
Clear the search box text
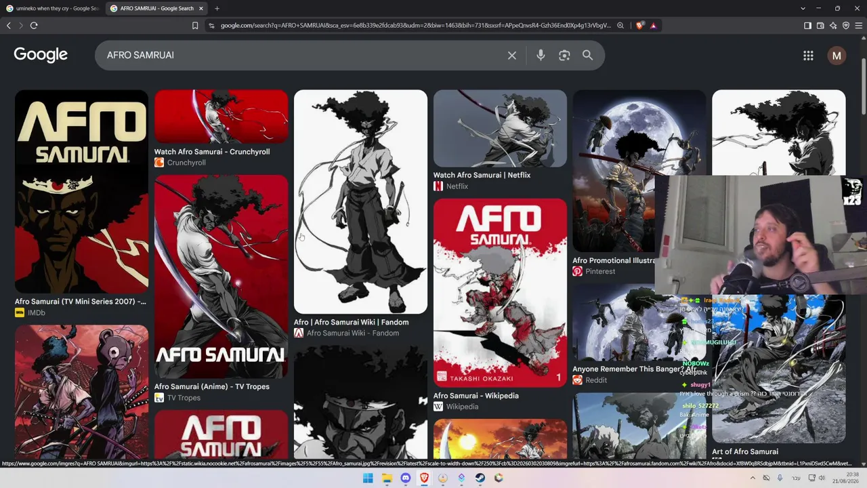pos(512,56)
